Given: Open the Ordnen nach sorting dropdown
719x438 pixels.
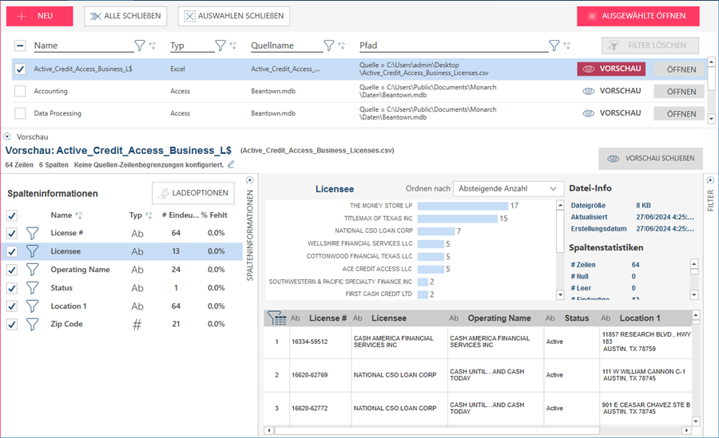Looking at the screenshot, I should (x=508, y=188).
